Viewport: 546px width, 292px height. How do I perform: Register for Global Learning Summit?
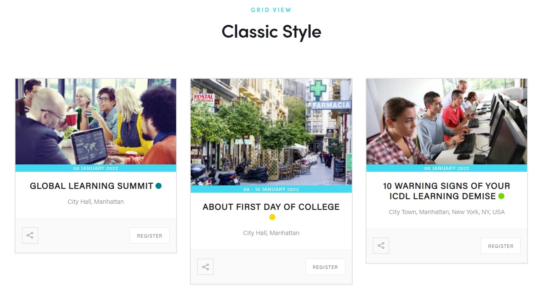click(x=149, y=235)
